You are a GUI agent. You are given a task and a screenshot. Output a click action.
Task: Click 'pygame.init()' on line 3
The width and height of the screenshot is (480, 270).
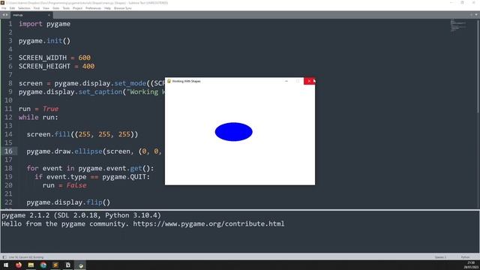[x=44, y=41]
